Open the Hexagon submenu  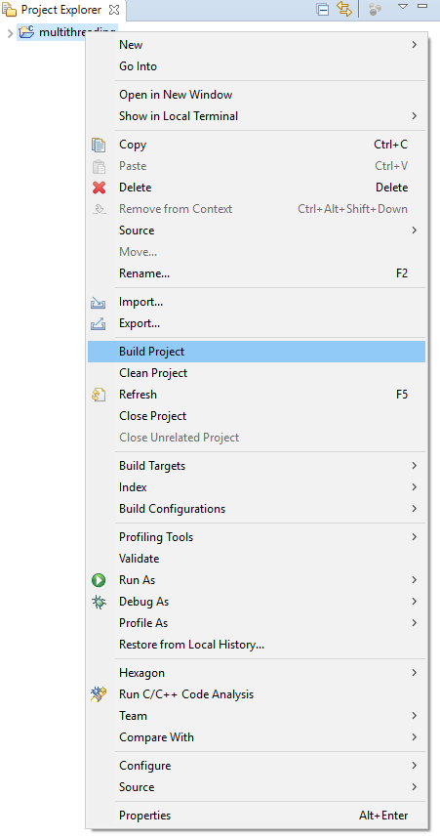tap(257, 673)
